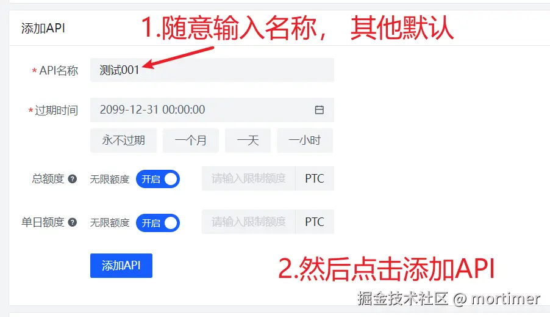Submit with the blue 添加API button
Screen dimensions: 550x317
tap(121, 266)
